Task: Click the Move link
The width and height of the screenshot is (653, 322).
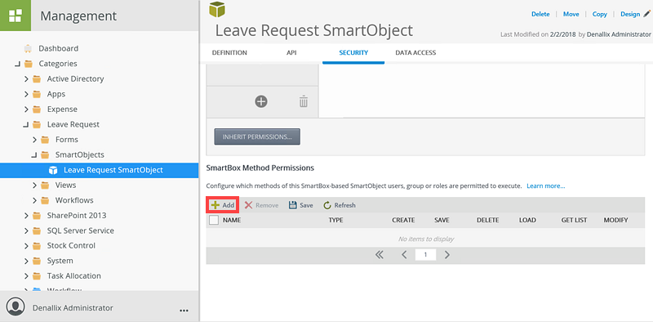Action: click(571, 14)
